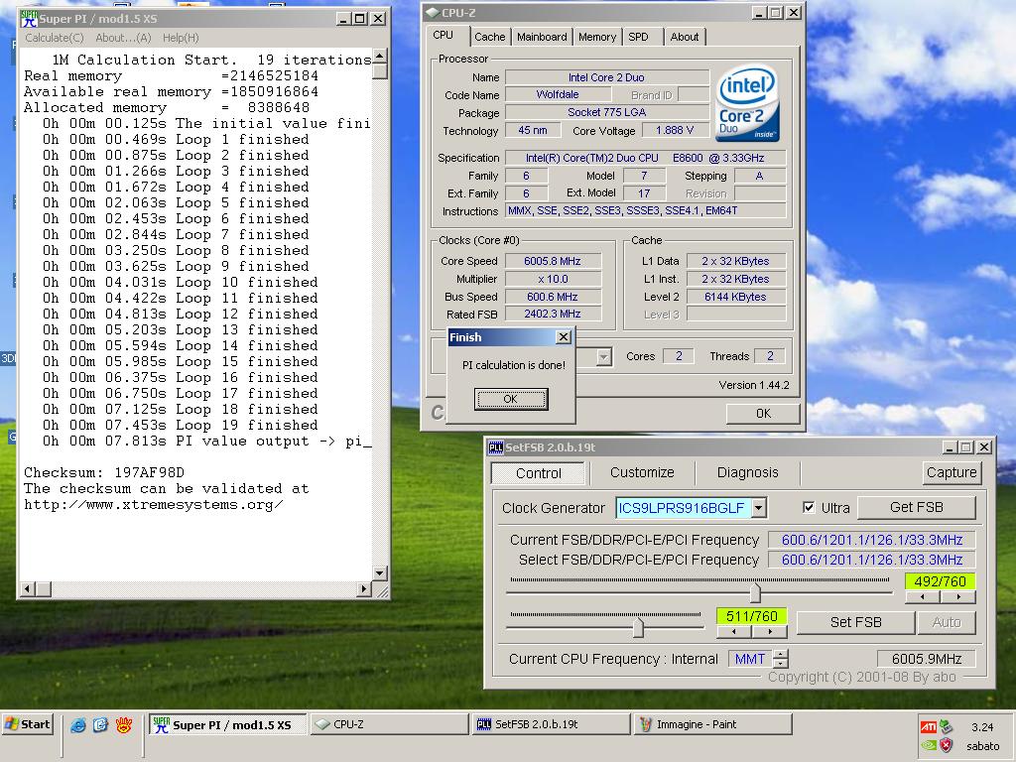Click the Super PI vertical scroll up arrow

[x=380, y=56]
